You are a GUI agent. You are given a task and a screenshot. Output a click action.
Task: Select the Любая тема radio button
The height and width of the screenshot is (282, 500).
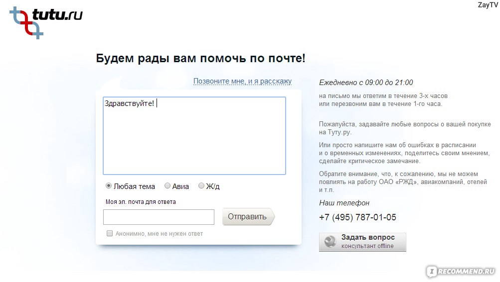tap(108, 186)
